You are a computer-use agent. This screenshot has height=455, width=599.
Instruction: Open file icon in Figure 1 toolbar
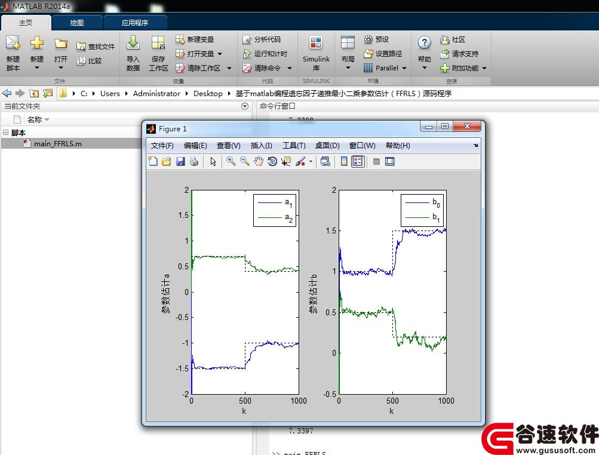166,161
